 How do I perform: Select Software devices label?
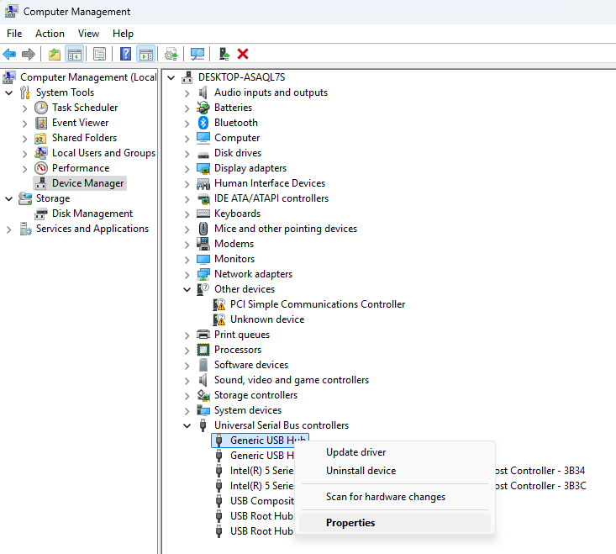pos(251,365)
